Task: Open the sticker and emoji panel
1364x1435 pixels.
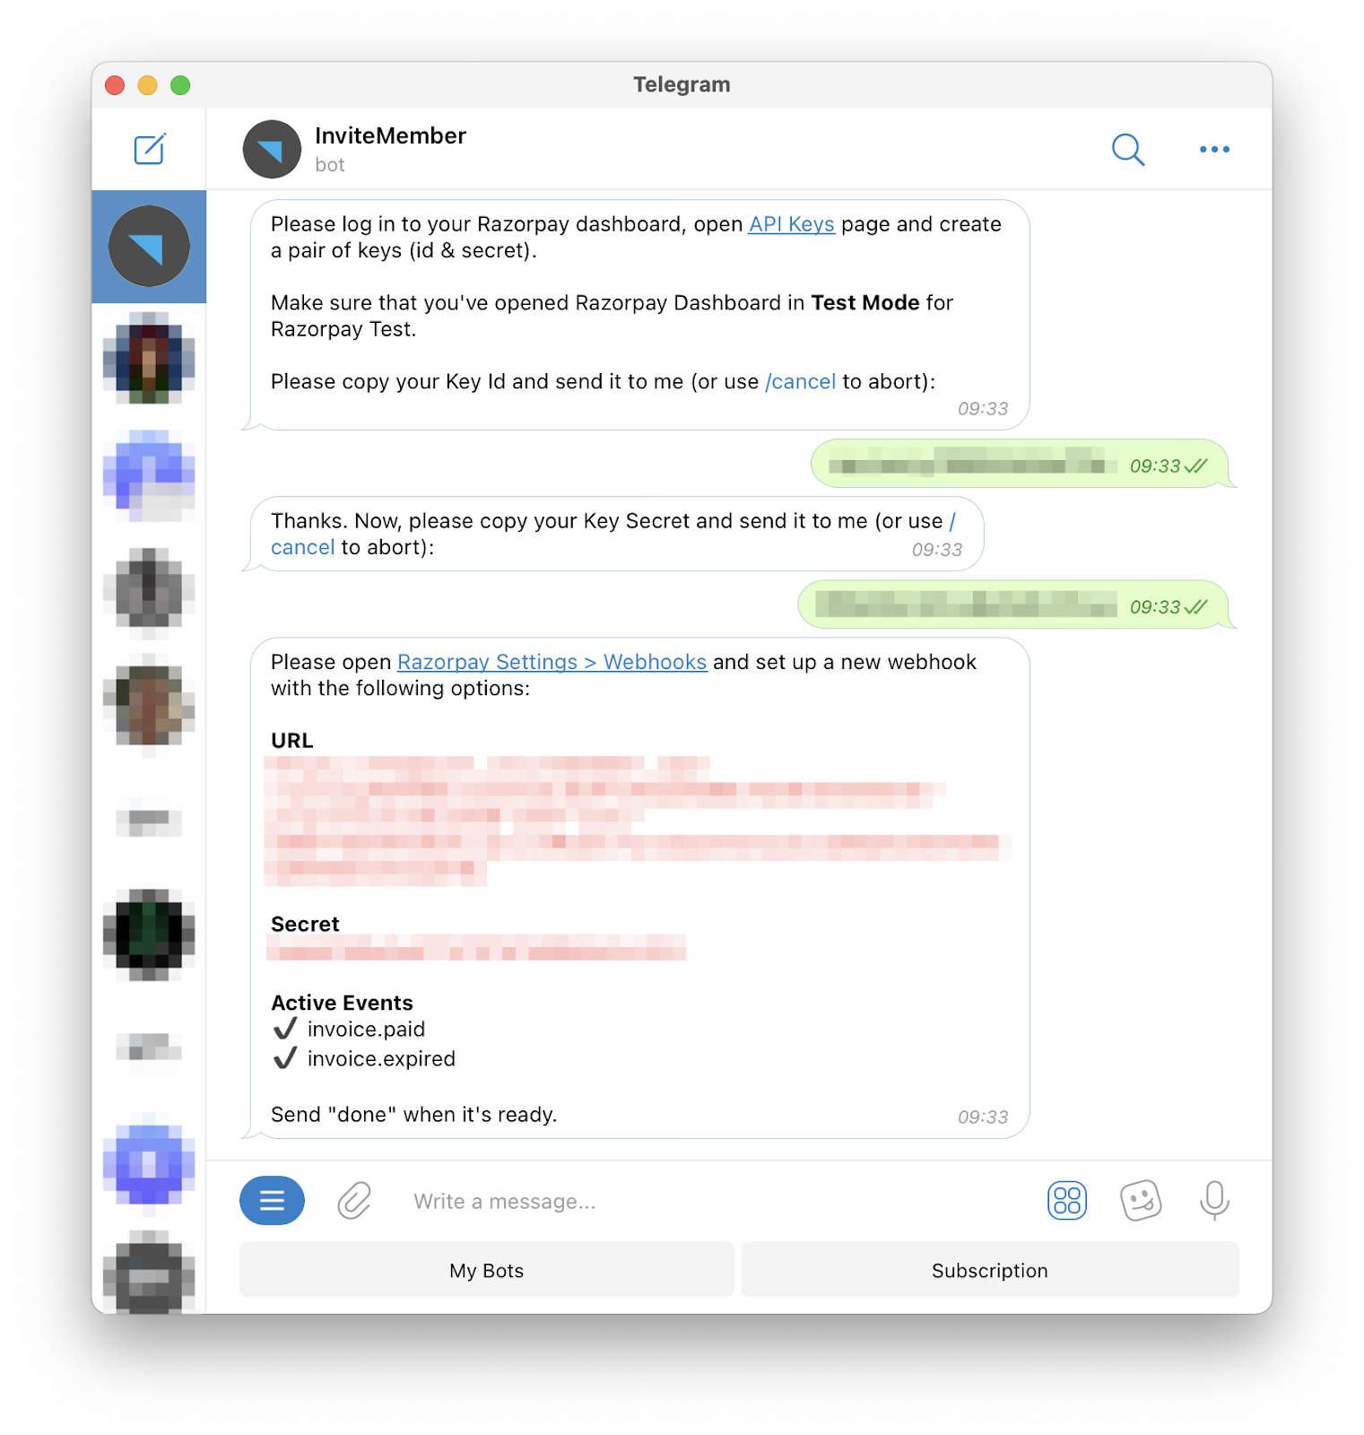Action: 1141,1200
